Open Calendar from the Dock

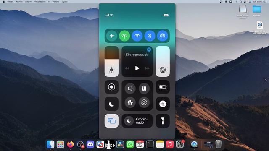(140, 144)
